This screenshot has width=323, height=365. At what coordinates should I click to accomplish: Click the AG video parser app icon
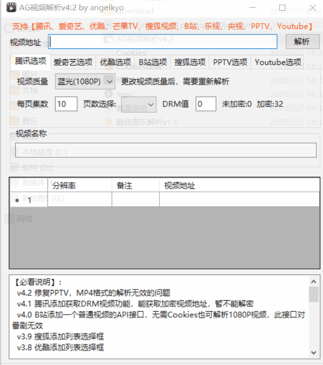11,7
